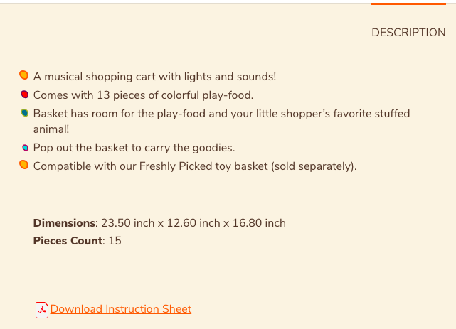
Task: Click the Download Instruction Sheet link
Action: (121, 309)
